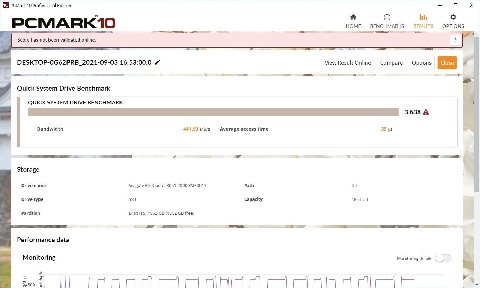The width and height of the screenshot is (480, 288).
Task: Click the path value D:\
Action: 354,186
